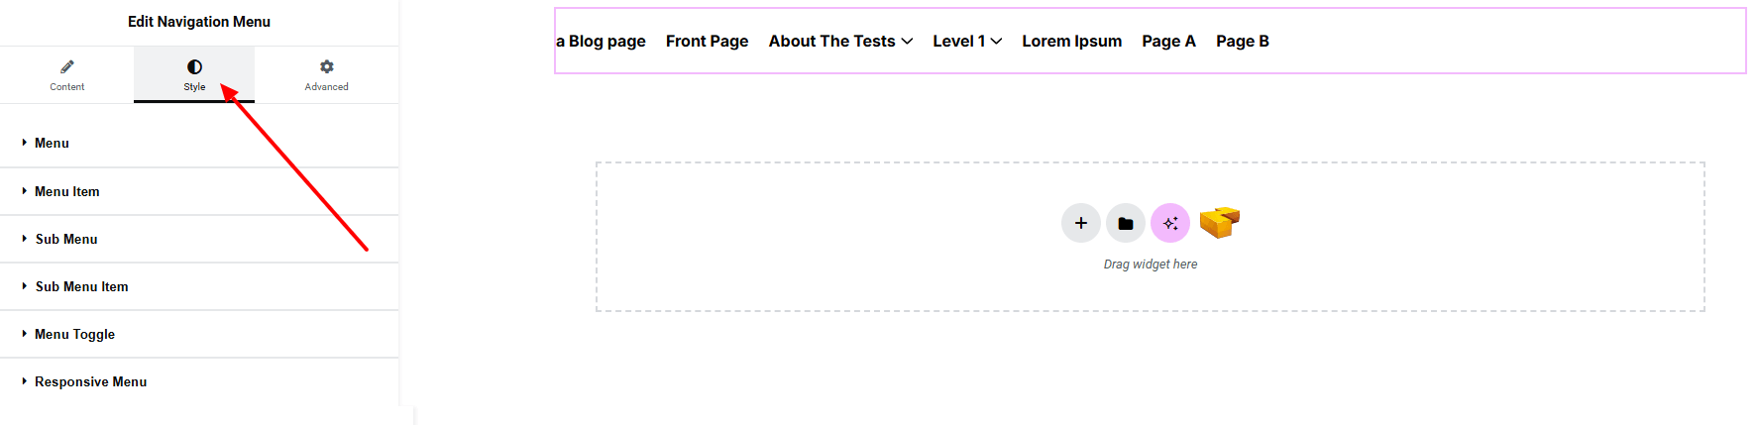Image resolution: width=1758 pixels, height=425 pixels.
Task: Click the plus icon to add section
Action: [x=1080, y=223]
